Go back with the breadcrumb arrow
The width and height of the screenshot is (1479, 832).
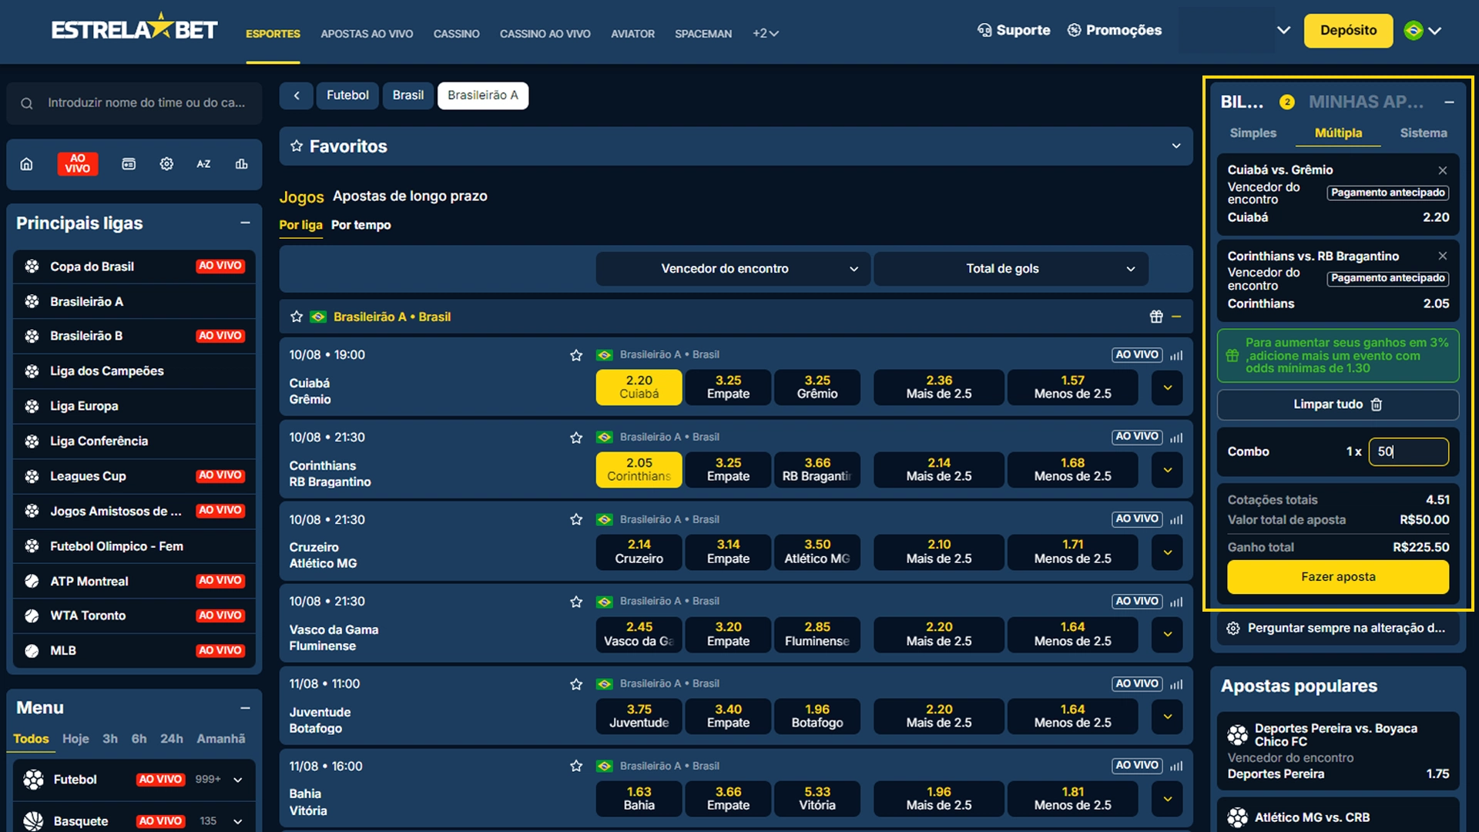[x=297, y=96]
